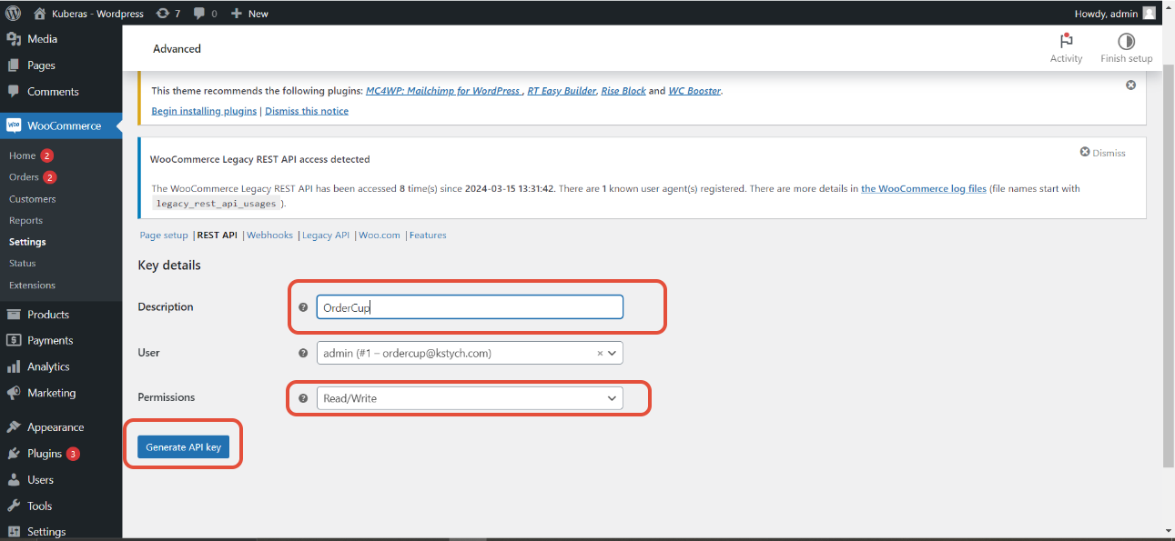Go to WooCommerce Orders submenu
This screenshot has height=541, width=1175.
(33, 177)
